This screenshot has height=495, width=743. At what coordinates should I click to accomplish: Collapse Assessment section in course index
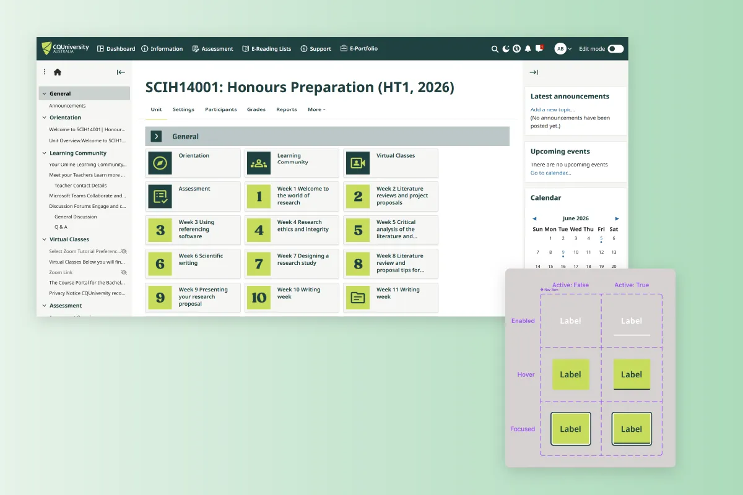coord(44,306)
